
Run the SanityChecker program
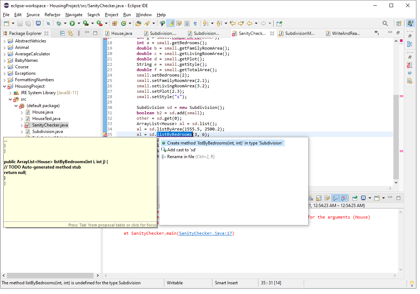72,23
